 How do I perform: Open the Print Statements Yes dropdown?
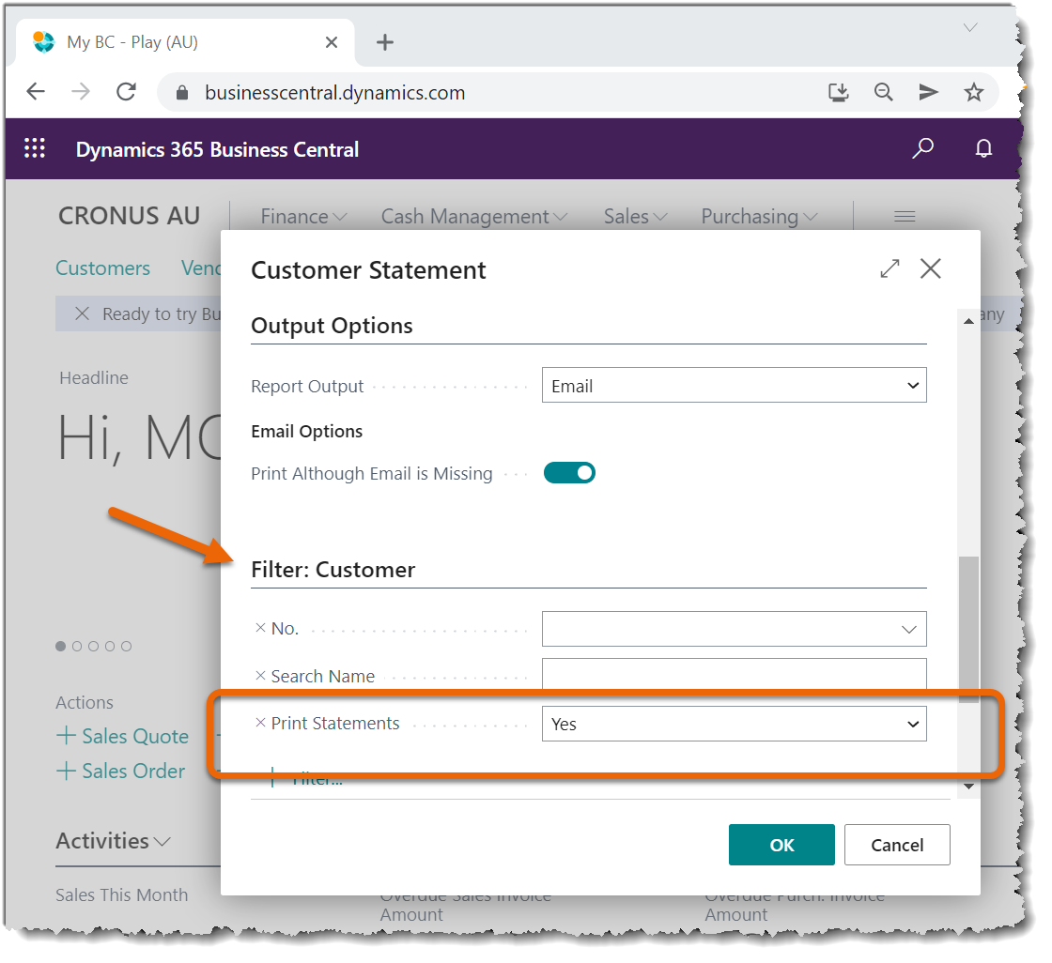(734, 724)
